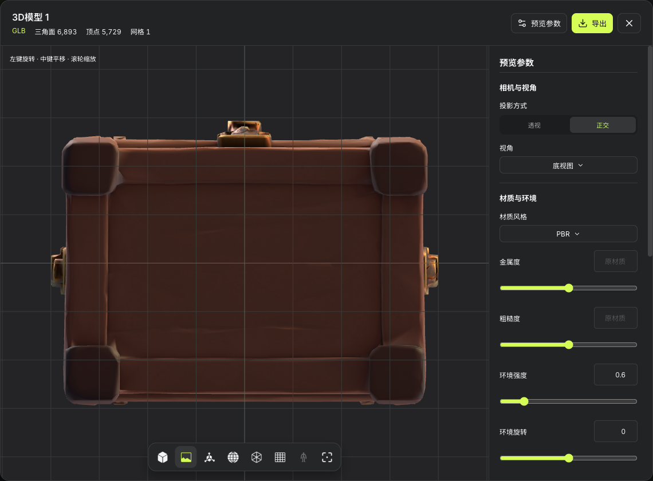The width and height of the screenshot is (653, 481).
Task: Click the 金属度 原材质 button
Action: (x=616, y=262)
